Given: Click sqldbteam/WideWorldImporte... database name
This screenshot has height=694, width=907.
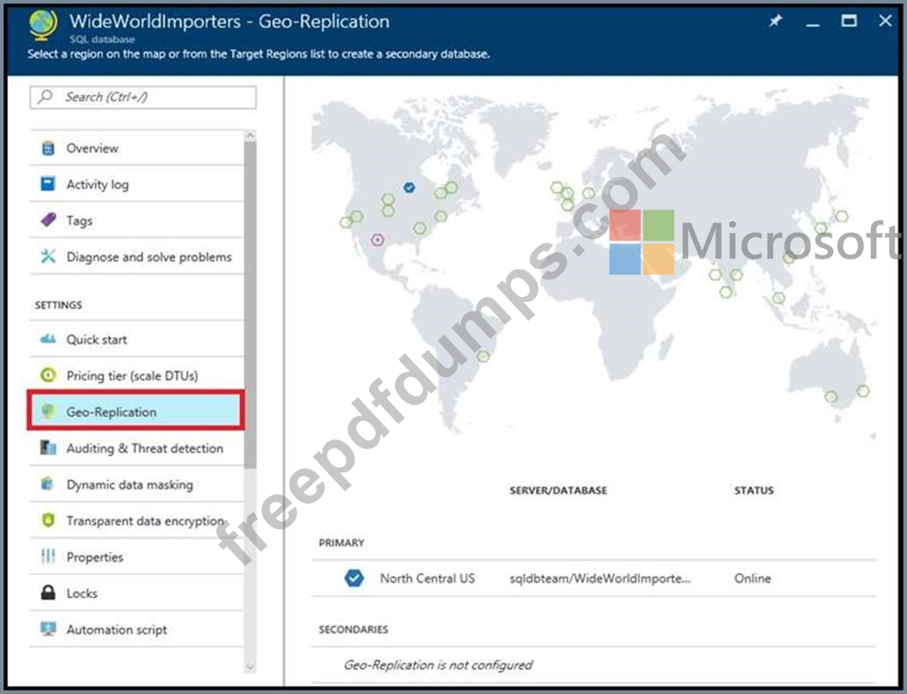Looking at the screenshot, I should tap(600, 578).
